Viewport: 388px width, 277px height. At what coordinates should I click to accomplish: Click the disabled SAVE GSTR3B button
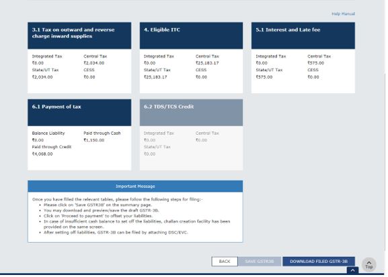click(260, 262)
